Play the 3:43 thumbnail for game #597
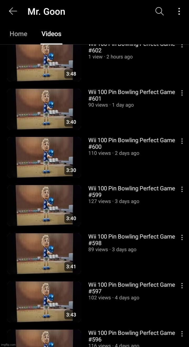Image resolution: width=189 pixels, height=347 pixels. 44,302
